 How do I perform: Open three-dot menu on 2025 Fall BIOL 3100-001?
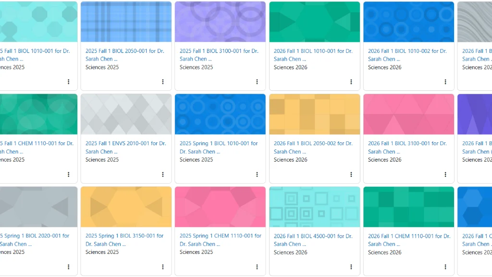click(257, 82)
